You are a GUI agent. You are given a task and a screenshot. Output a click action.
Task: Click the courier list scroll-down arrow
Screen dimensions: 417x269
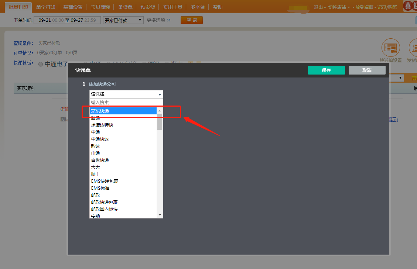coord(160,215)
